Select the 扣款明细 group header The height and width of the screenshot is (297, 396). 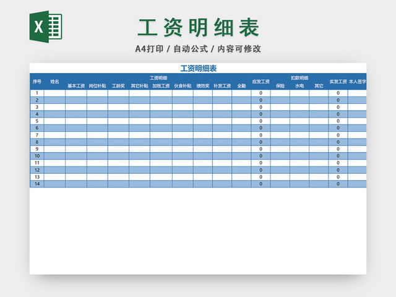click(x=299, y=78)
